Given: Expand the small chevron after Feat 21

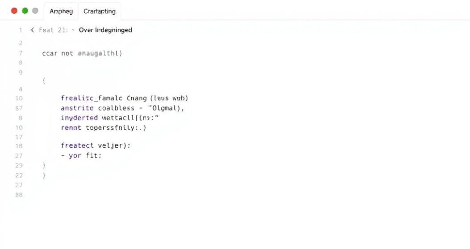Looking at the screenshot, I should pos(73,30).
